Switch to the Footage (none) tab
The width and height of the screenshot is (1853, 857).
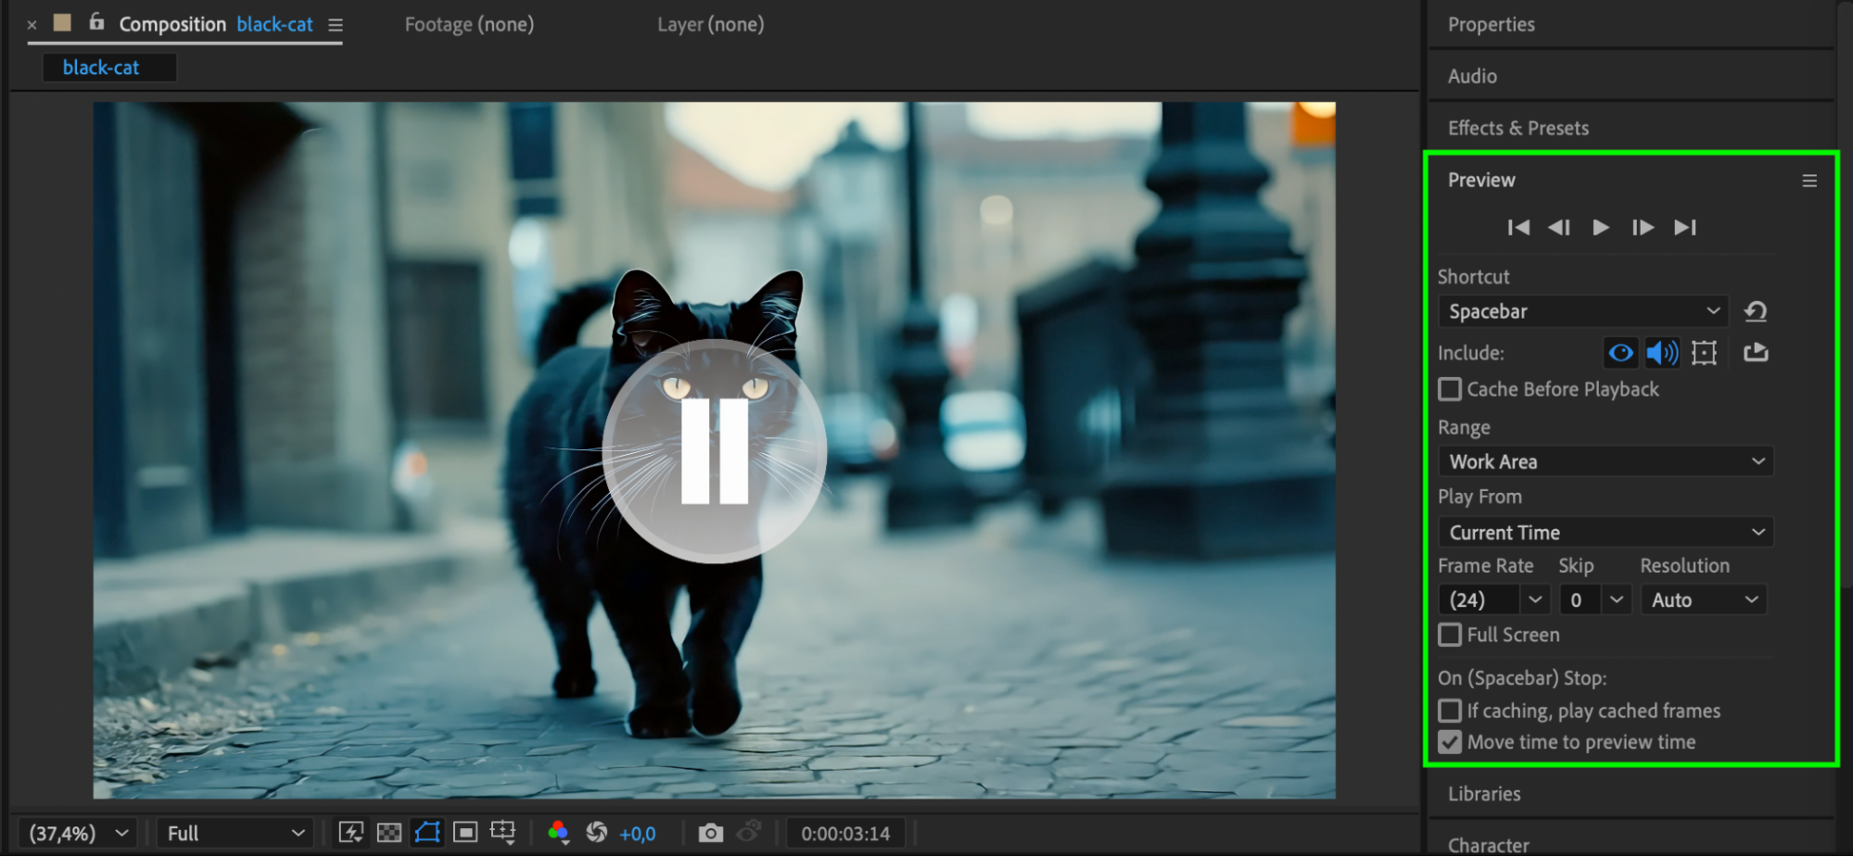click(469, 24)
